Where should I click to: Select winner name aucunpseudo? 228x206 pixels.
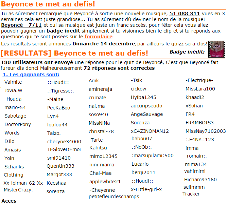pyautogui.click(x=146, y=106)
